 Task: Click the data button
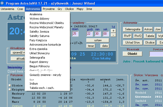(105, 46)
